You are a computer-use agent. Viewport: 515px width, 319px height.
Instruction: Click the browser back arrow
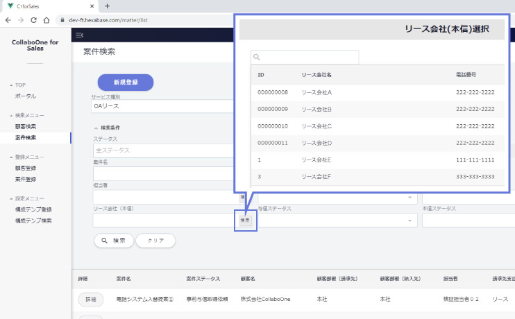tap(8, 20)
